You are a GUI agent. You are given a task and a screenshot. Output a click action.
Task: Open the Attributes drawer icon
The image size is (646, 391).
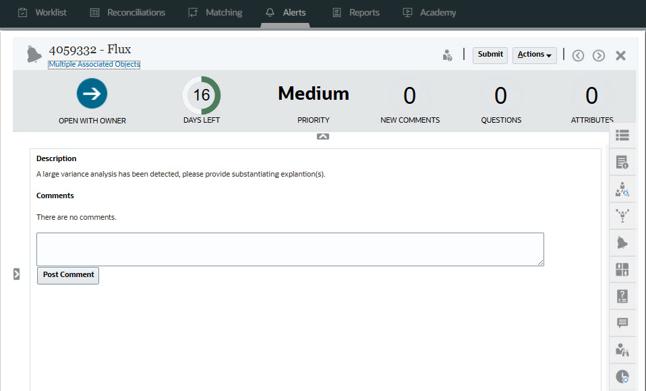[622, 270]
